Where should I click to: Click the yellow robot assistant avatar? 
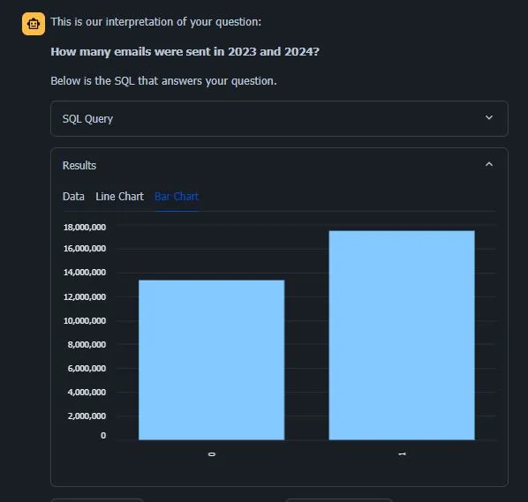pos(34,24)
